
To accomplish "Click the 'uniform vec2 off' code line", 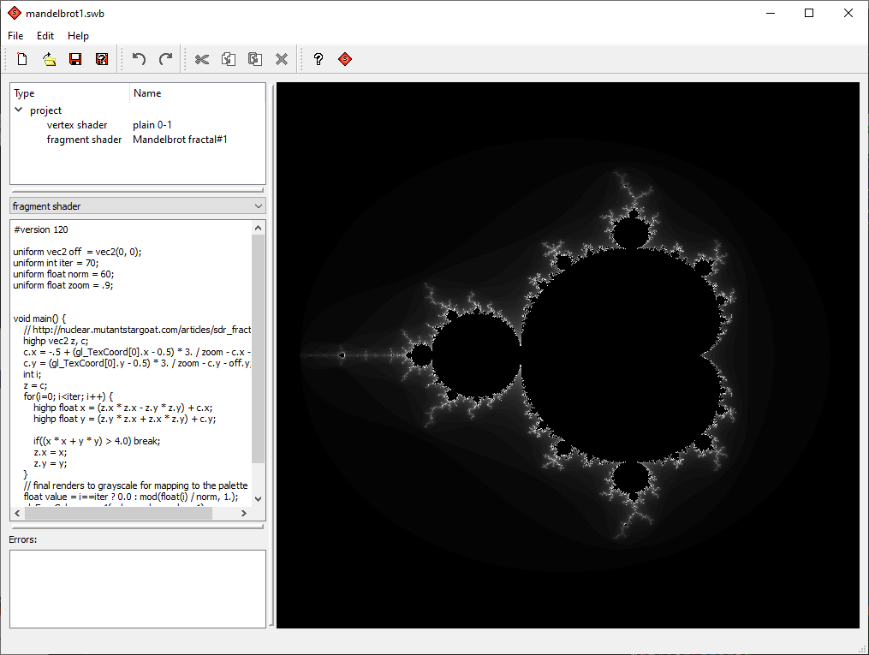I will pyautogui.click(x=78, y=252).
